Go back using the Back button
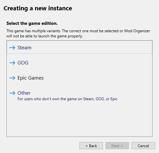This screenshot has height=153, width=159. pos(91,146)
